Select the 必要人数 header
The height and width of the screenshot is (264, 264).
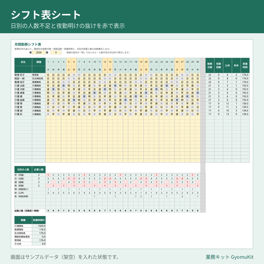click(x=39, y=170)
